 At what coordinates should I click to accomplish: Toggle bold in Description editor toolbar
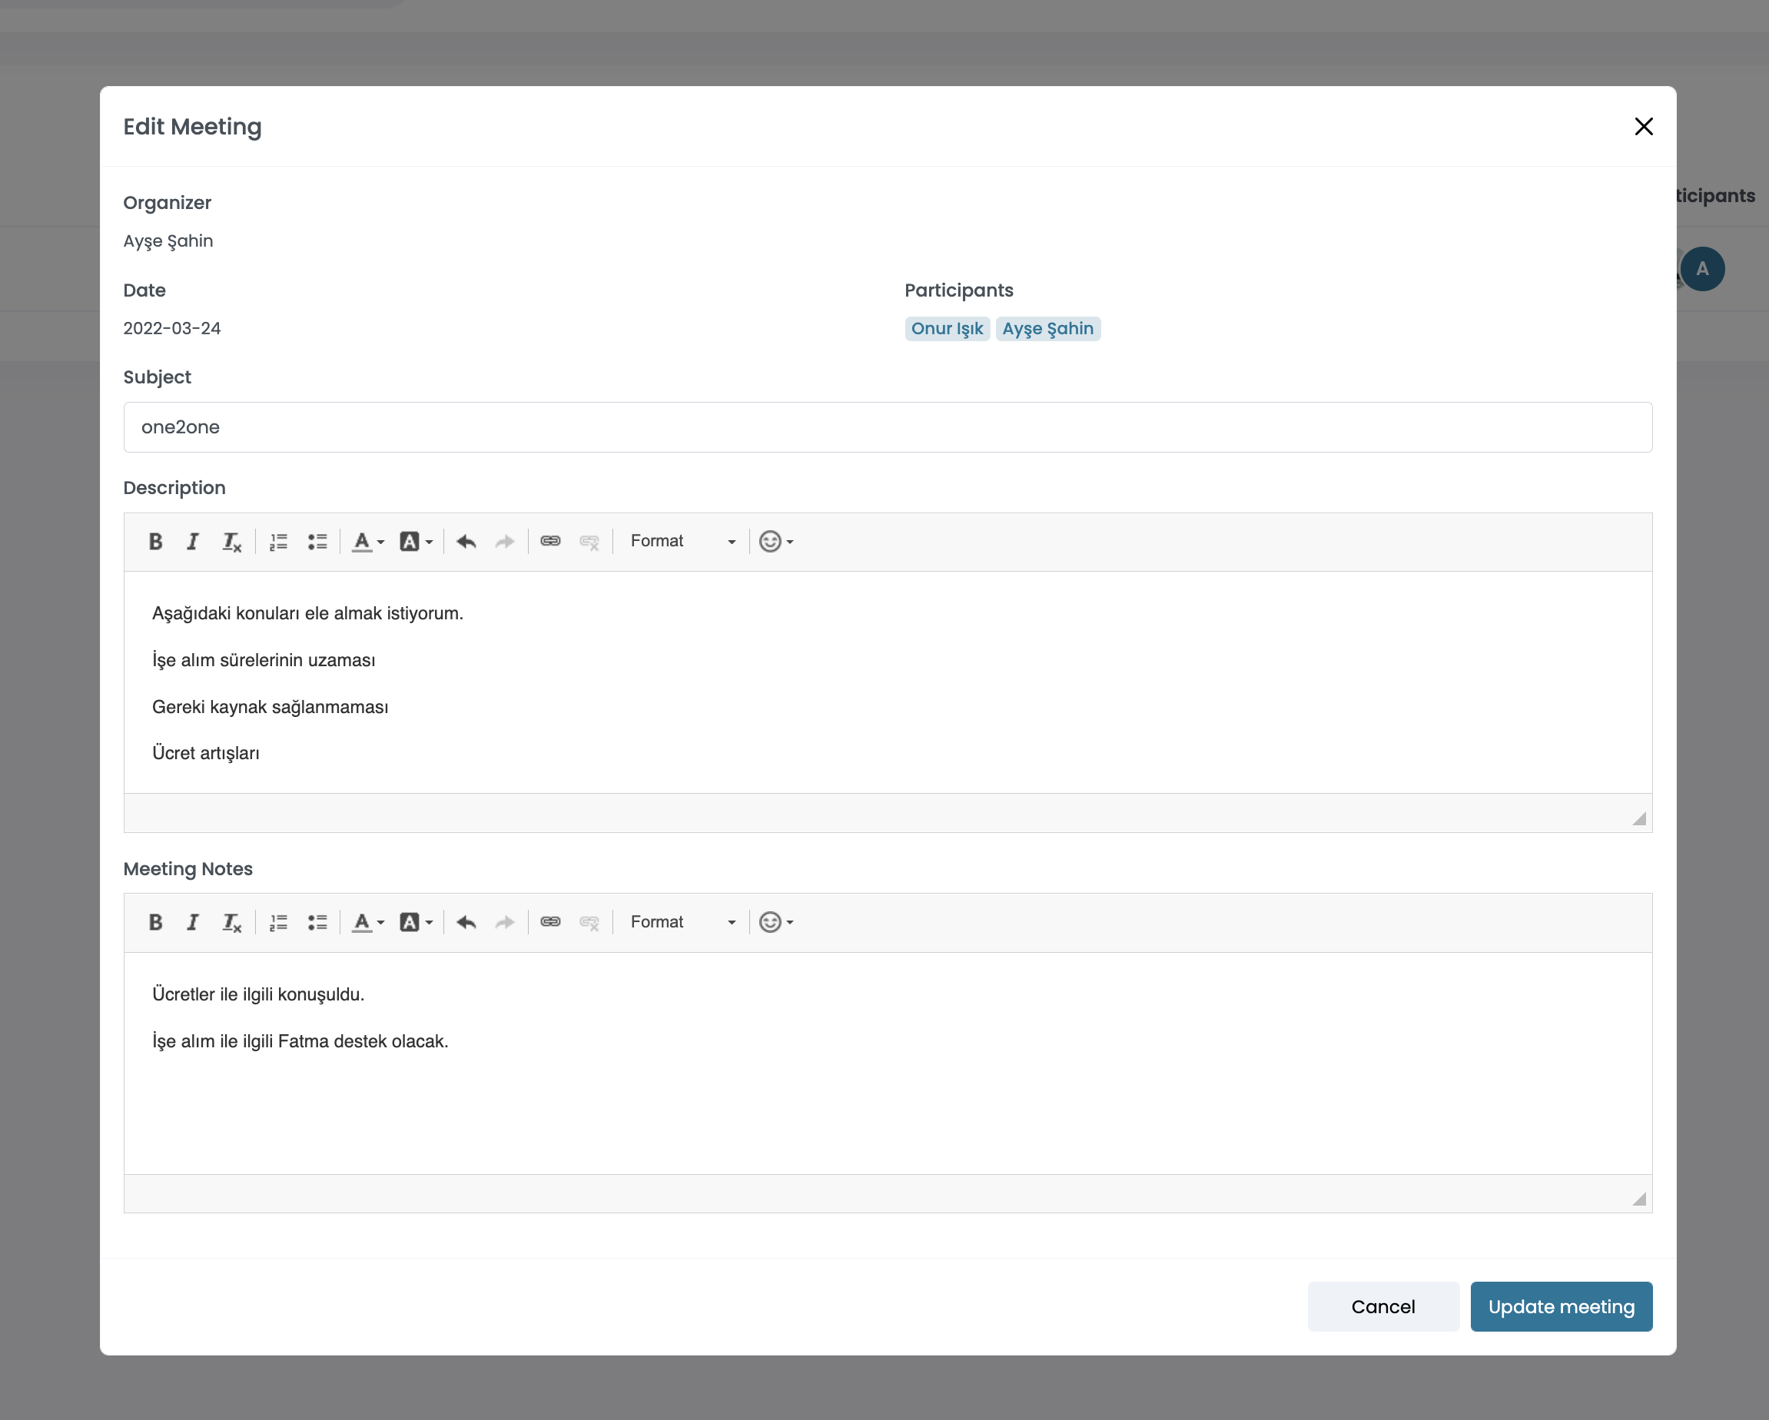[x=155, y=542]
